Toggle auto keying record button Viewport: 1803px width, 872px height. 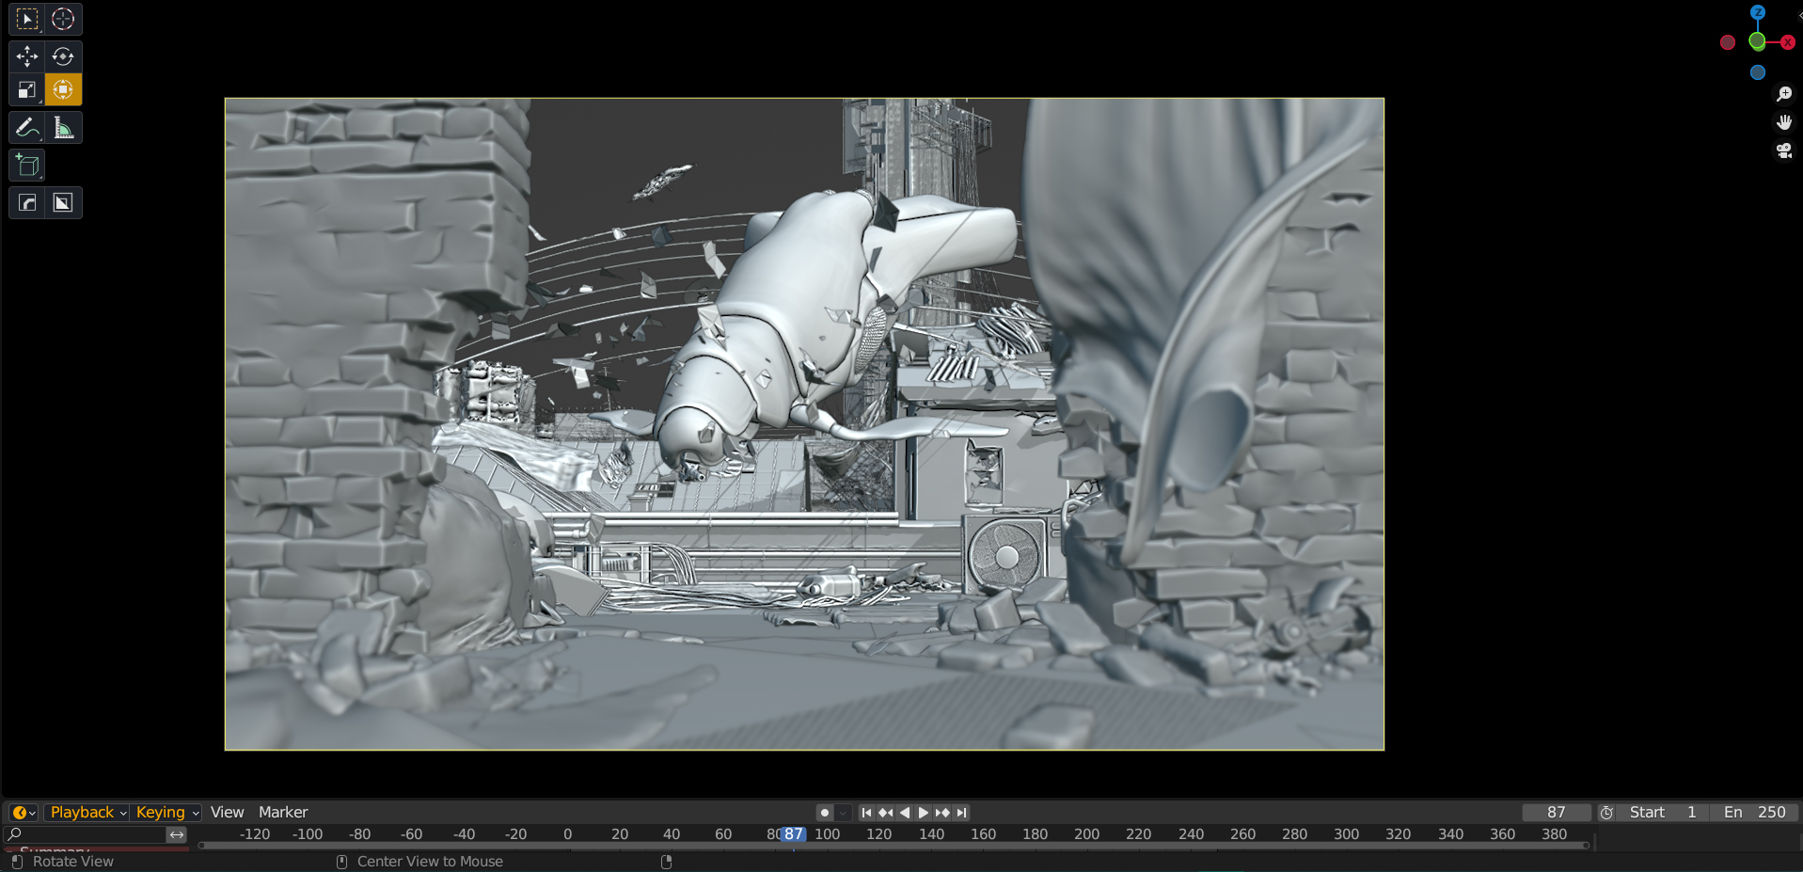tap(824, 813)
